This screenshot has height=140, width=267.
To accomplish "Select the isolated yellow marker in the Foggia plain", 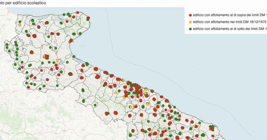I will pos(57,60).
